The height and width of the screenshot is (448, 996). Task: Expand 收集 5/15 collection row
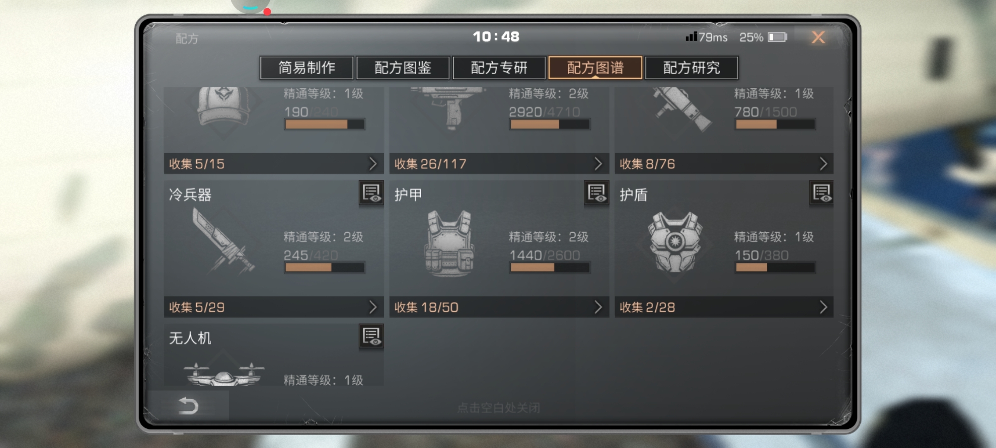tap(274, 164)
